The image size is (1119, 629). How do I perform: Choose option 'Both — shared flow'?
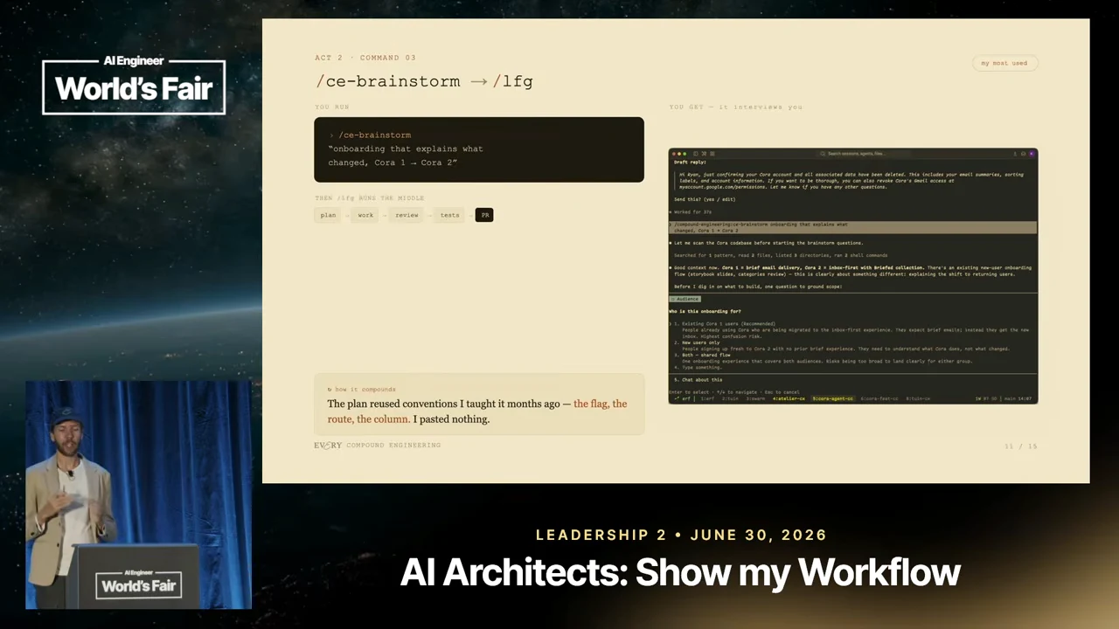tap(705, 356)
